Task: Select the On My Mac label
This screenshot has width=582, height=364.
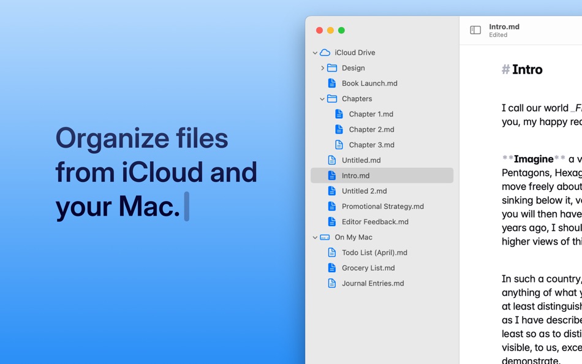Action: (353, 237)
